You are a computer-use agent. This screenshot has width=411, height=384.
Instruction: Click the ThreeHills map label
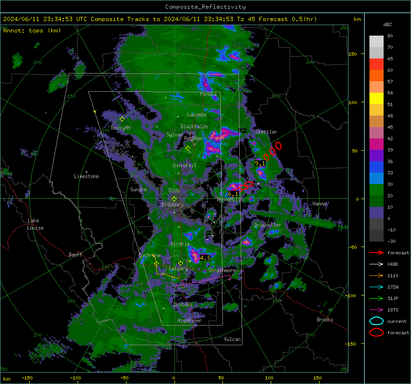[230, 200]
